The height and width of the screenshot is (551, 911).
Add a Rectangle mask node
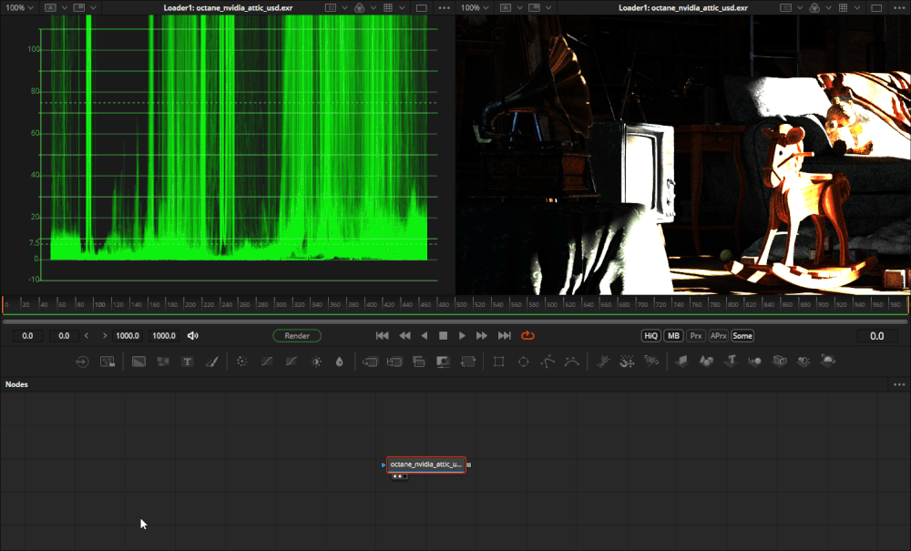pos(497,361)
